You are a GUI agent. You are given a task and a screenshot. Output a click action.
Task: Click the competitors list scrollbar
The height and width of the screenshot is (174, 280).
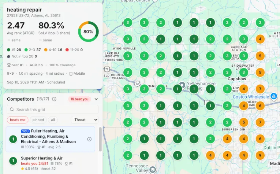click(x=100, y=139)
